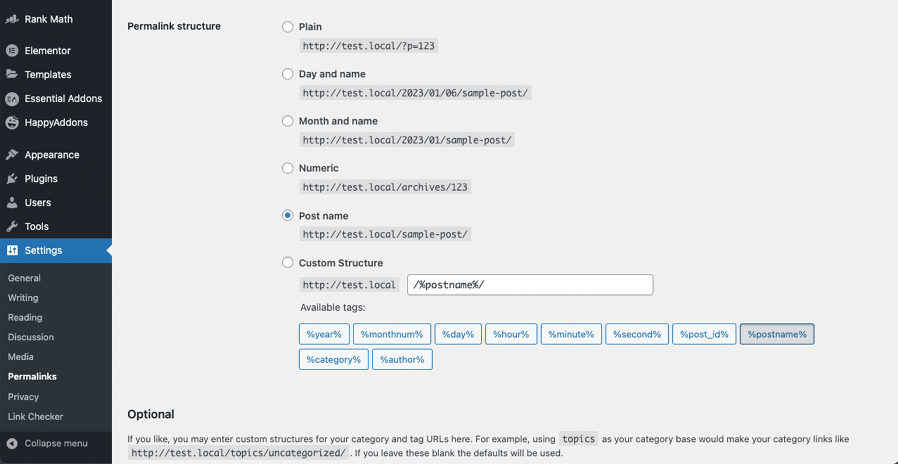Insert the %category% tag
898x464 pixels.
click(334, 360)
